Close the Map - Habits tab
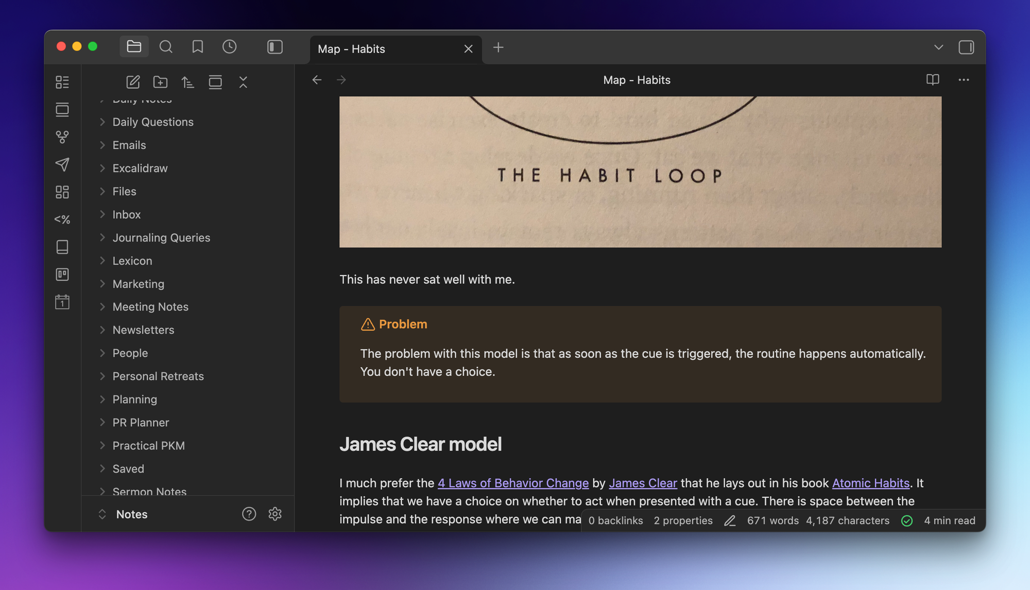 point(468,49)
